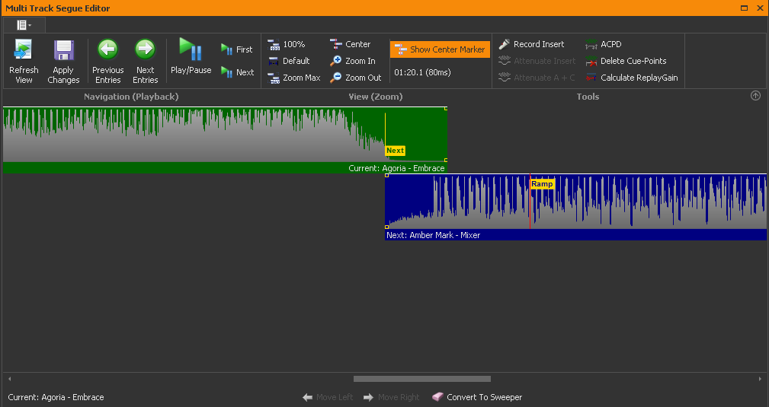Click the Ramp cue marker on the Amber Mark track
The height and width of the screenshot is (407, 769).
pos(542,184)
